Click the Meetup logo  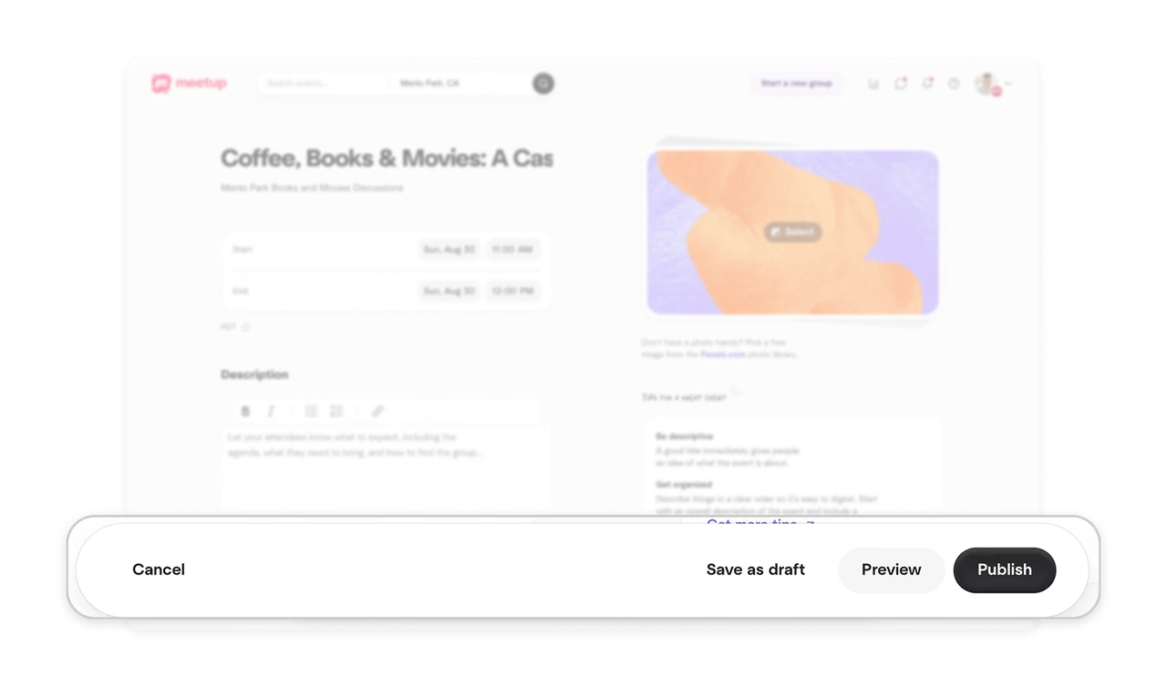(189, 84)
